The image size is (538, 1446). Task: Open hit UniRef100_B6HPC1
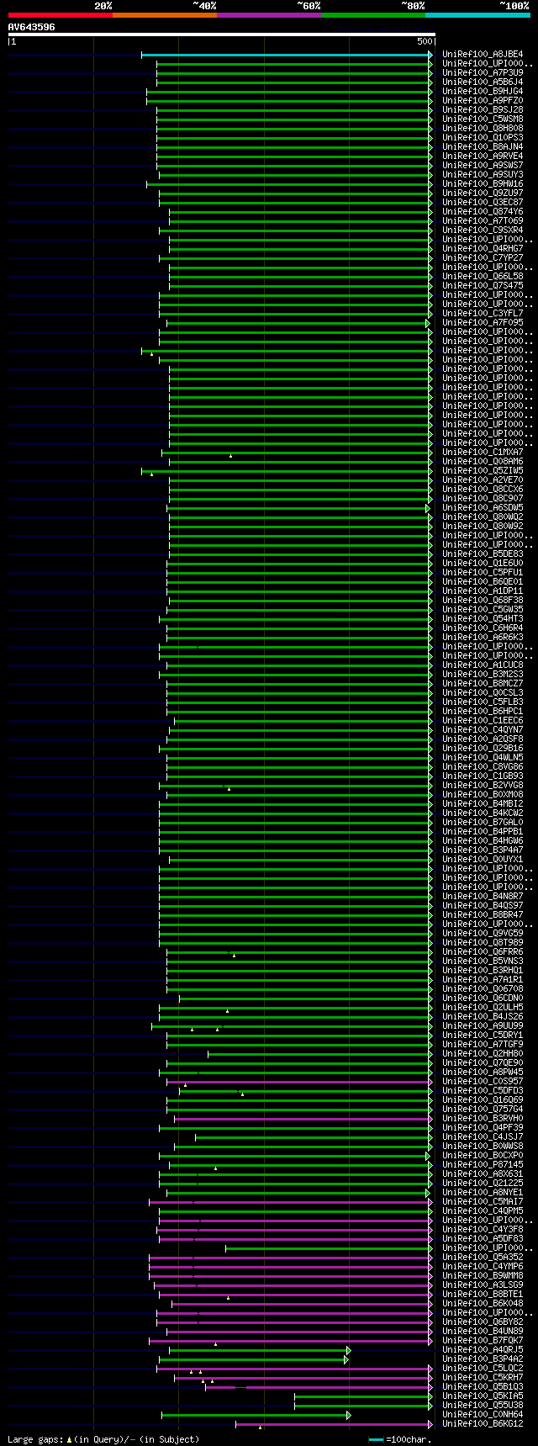(x=483, y=712)
